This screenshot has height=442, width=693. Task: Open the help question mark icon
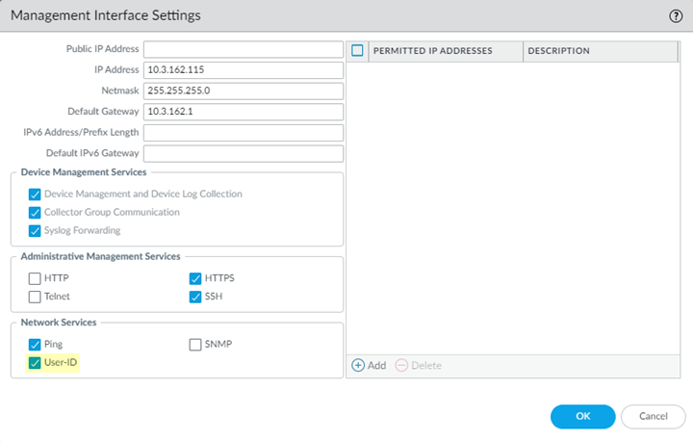click(x=676, y=16)
